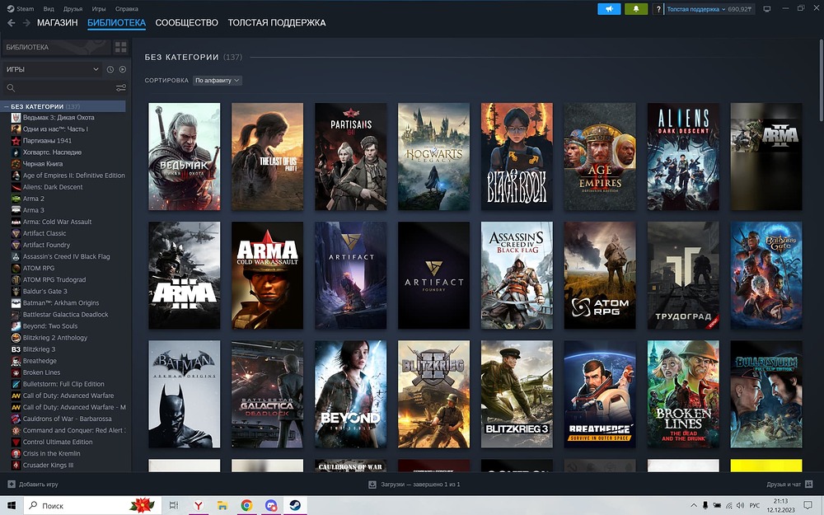Screen dimensions: 824x515
Task: Open Друзья и чат panel
Action: [x=789, y=485]
